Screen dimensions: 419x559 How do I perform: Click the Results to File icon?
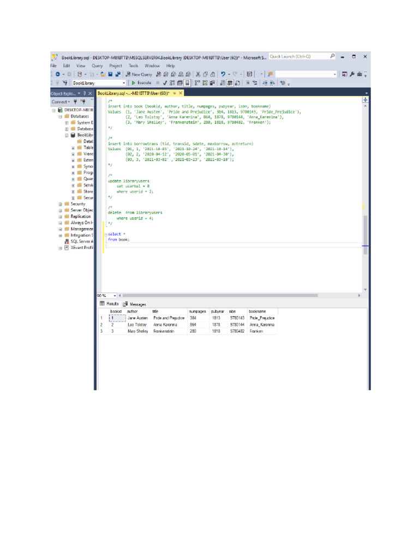[x=237, y=83]
